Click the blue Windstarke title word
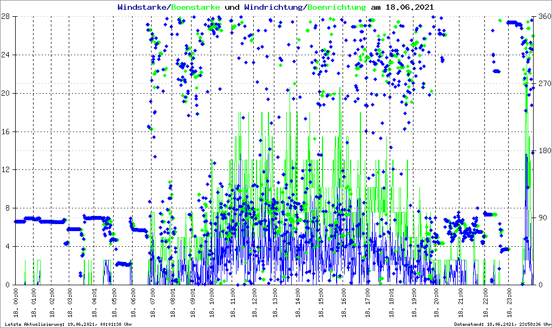Viewport: 552px width, 328px height. (x=143, y=7)
